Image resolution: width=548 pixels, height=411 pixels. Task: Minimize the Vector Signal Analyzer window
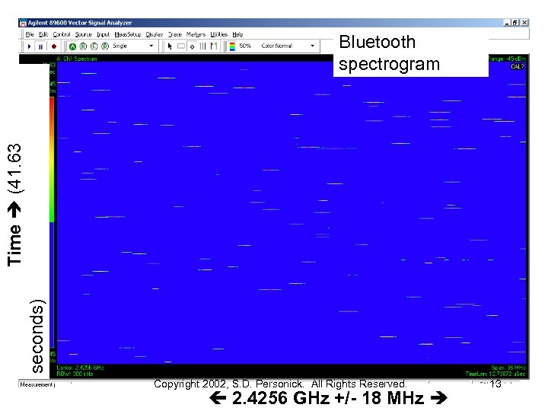pyautogui.click(x=508, y=23)
